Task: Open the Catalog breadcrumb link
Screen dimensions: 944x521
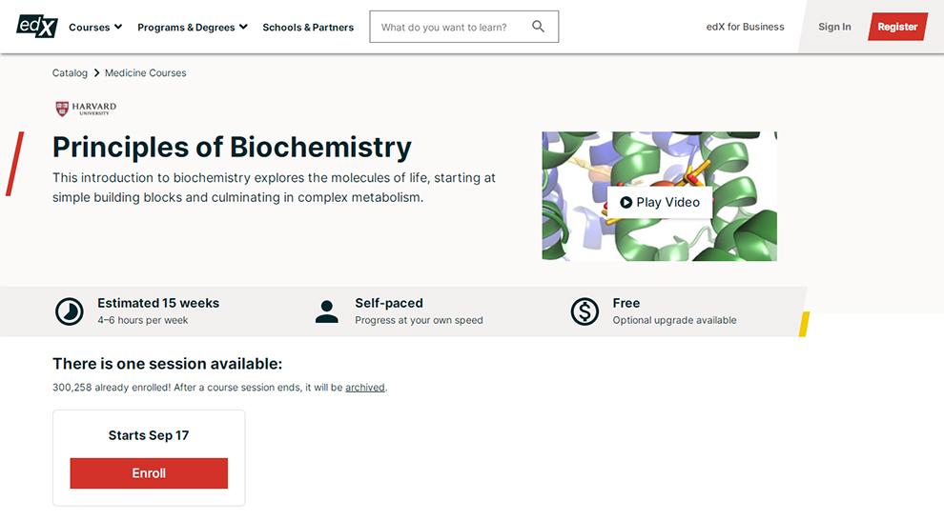Action: 70,72
